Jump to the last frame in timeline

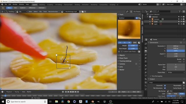[78, 92]
